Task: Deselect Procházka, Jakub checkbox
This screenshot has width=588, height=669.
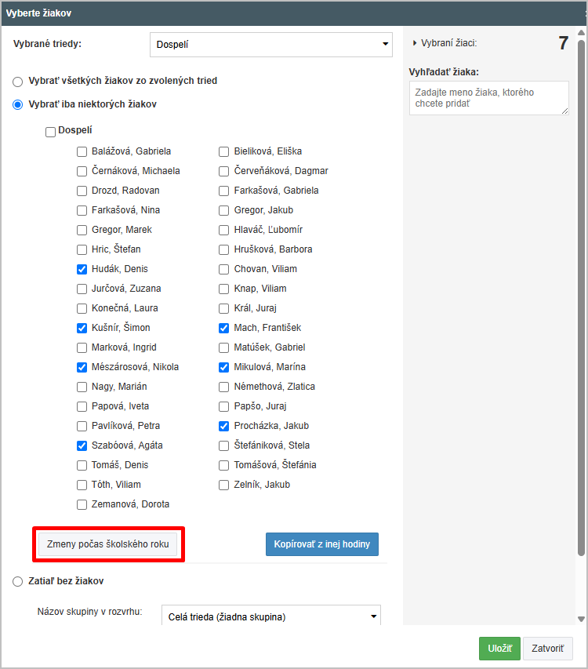Action: pyautogui.click(x=224, y=426)
